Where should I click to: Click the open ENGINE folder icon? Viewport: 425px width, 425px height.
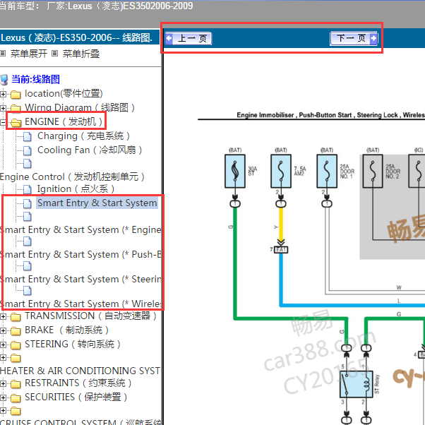click(x=16, y=123)
